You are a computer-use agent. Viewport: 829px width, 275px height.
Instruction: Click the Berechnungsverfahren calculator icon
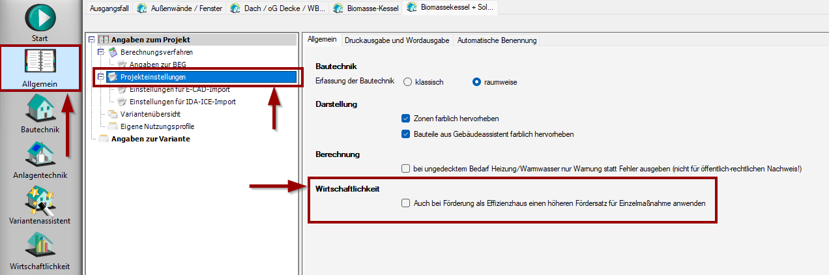click(x=113, y=52)
